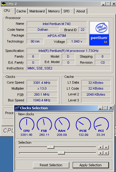Click the Family value 6
The width and height of the screenshot is (116, 172).
coord(33,56)
